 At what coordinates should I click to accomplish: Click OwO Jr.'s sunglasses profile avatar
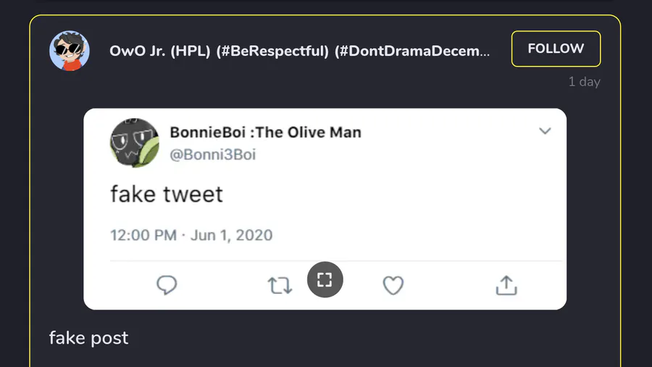(70, 51)
